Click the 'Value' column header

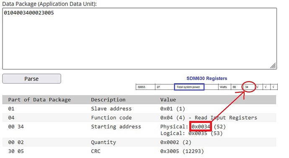168,100
